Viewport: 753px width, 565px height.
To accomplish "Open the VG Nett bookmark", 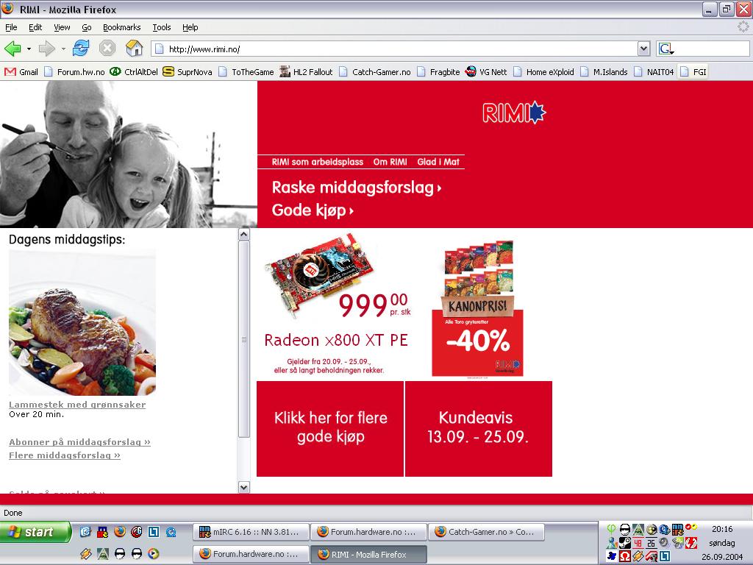I will (x=486, y=72).
